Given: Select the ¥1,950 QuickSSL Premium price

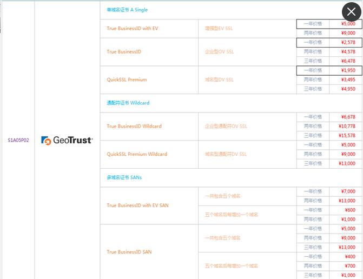Looking at the screenshot, I should [x=348, y=70].
